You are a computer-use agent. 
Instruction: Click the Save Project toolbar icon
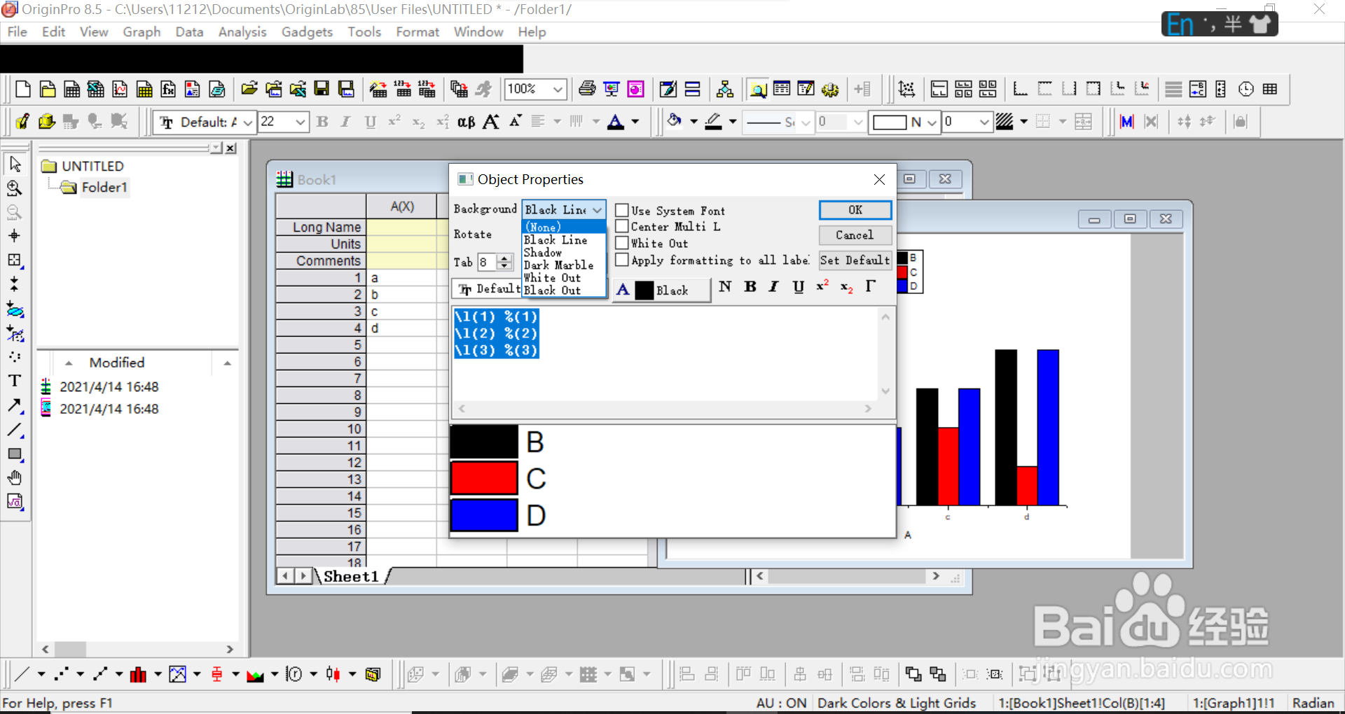tap(322, 89)
